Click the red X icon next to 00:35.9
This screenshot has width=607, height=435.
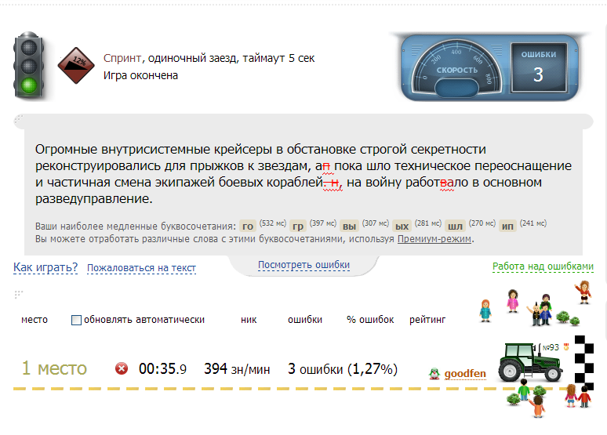122,368
